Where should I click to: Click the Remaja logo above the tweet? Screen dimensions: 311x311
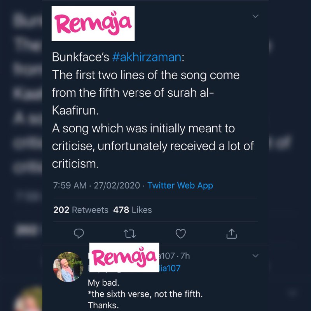[93, 23]
